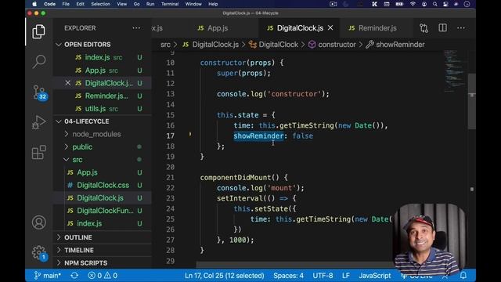Change end of line sequence LF

coord(346,275)
